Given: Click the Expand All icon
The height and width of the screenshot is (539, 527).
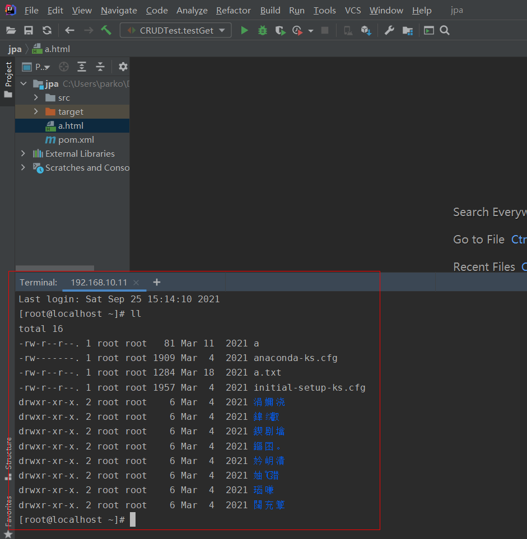Looking at the screenshot, I should pos(82,67).
